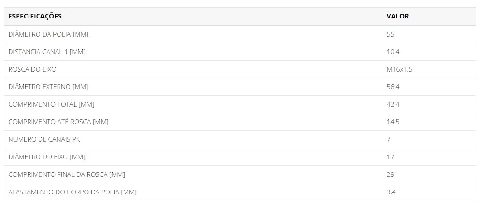The height and width of the screenshot is (210, 482).
Task: Click the value 14,5
Action: (x=393, y=122)
